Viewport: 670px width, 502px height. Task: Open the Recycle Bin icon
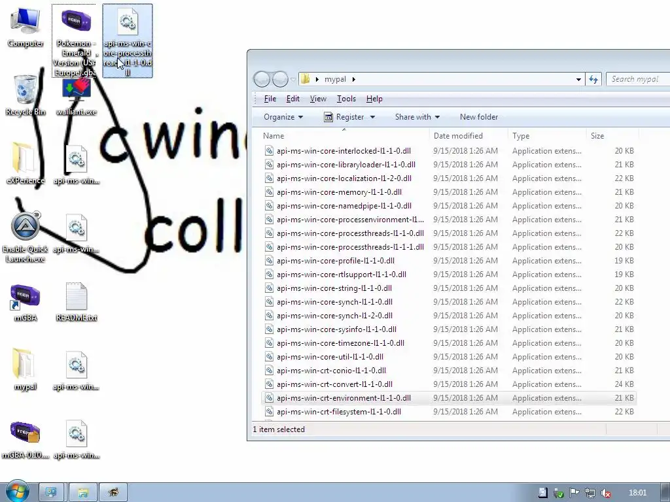pos(26,95)
